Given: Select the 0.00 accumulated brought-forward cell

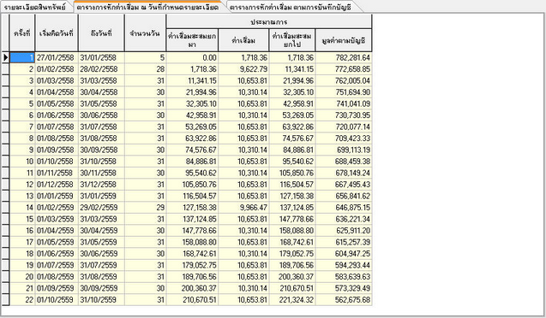Looking at the screenshot, I should tap(192, 57).
